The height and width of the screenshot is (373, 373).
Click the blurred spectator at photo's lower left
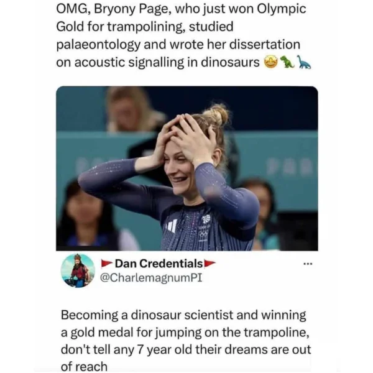pos(87,218)
